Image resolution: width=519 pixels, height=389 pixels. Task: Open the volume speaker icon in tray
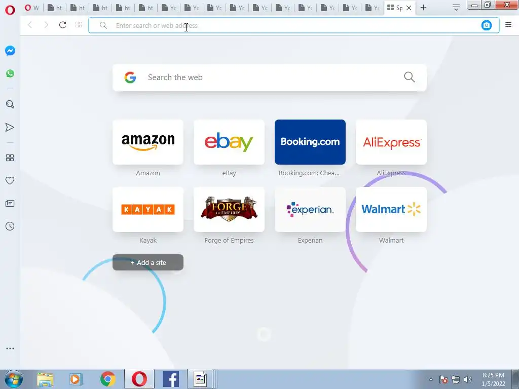click(468, 379)
